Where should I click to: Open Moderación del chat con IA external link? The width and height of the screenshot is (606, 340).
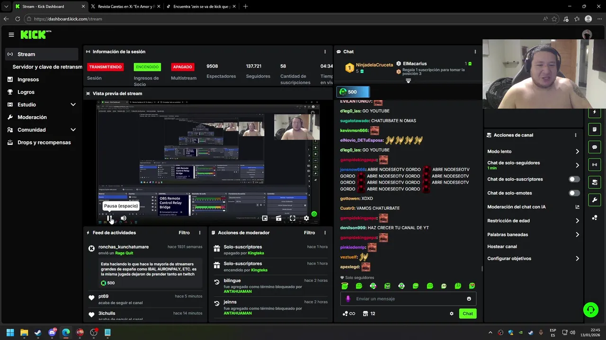pyautogui.click(x=577, y=207)
